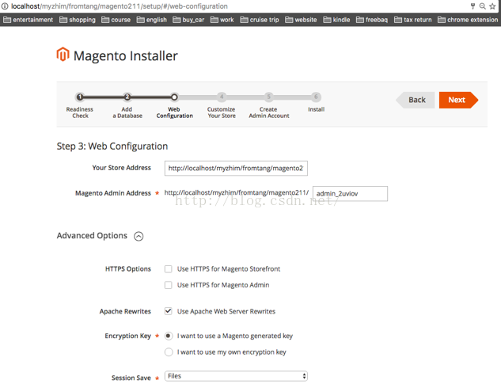
Task: Click the browser URL address bar
Action: (237, 6)
